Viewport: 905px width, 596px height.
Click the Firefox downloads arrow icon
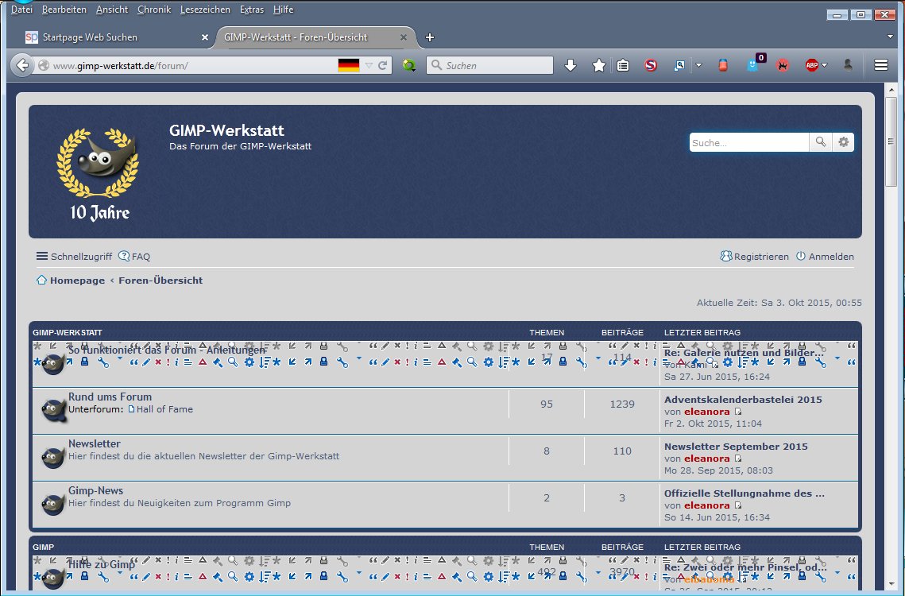570,66
